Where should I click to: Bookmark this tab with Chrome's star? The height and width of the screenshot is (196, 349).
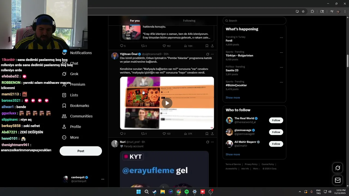pyautogui.click(x=303, y=11)
